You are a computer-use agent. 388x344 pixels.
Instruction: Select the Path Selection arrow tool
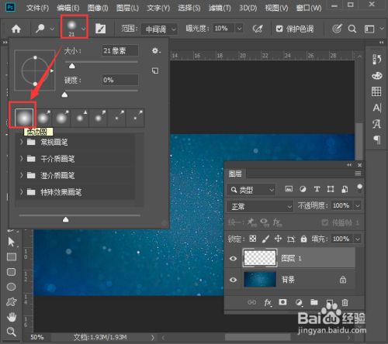pyautogui.click(x=12, y=242)
